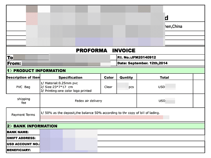Click the Specification column header
Screen dimensions: 211x158
click(x=70, y=77)
